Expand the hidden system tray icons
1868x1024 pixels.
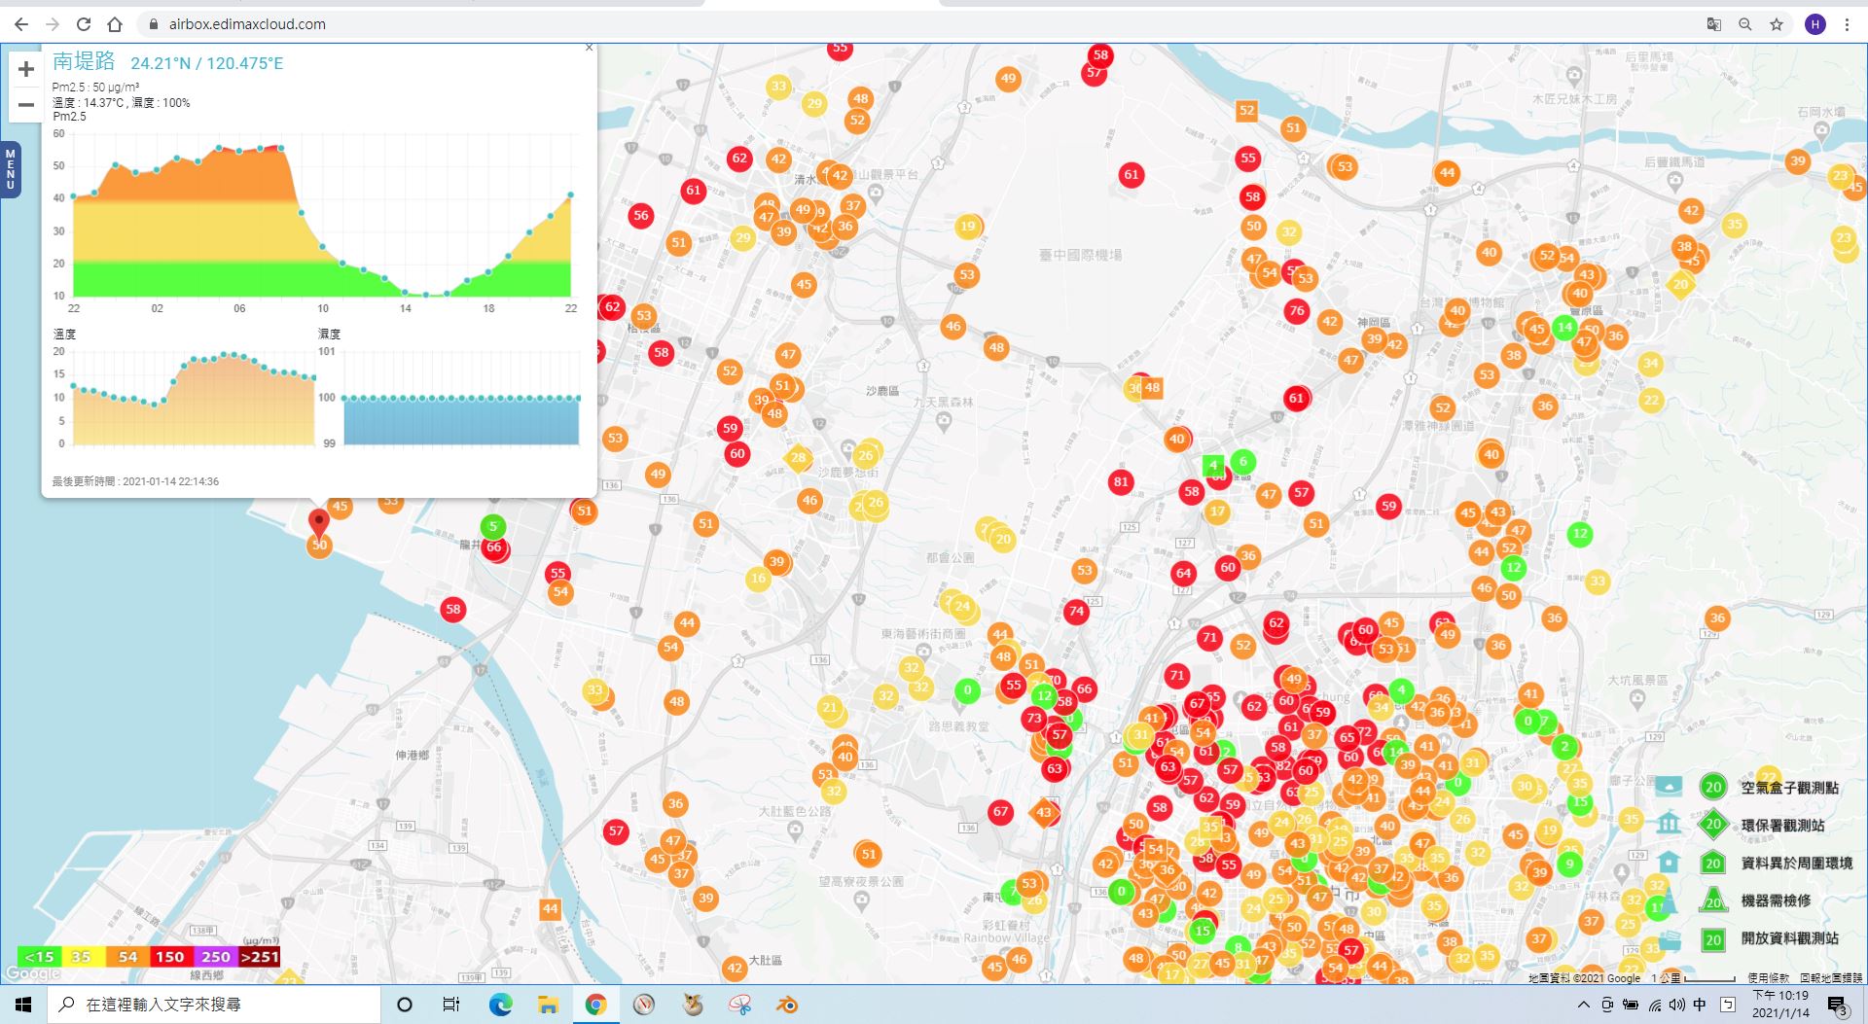[x=1583, y=1005]
